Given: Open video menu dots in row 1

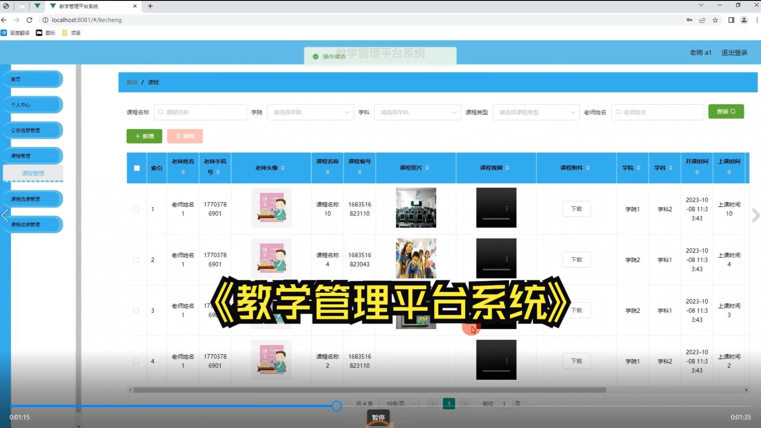Looking at the screenshot, I should [x=507, y=208].
